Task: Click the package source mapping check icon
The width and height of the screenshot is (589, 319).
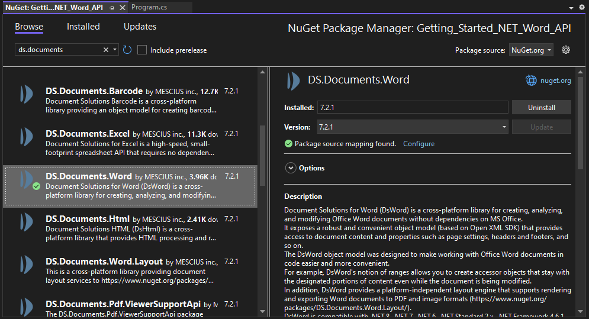Action: point(288,144)
